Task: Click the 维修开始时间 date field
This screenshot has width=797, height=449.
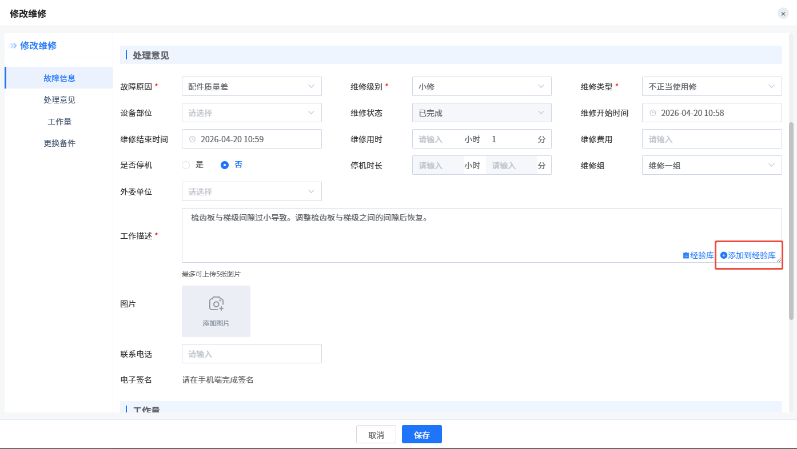Action: (x=712, y=113)
